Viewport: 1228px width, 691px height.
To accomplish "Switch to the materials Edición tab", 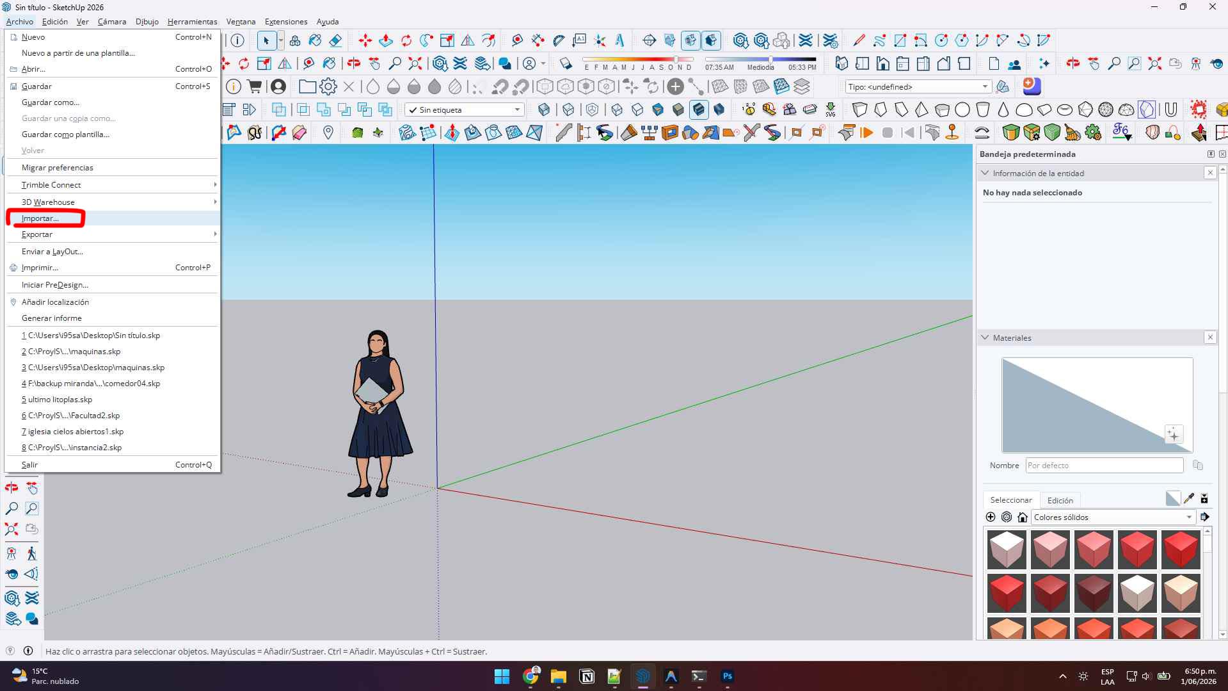I will coord(1060,500).
